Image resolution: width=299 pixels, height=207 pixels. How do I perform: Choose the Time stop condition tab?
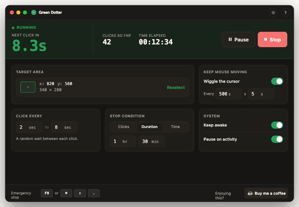pyautogui.click(x=175, y=127)
